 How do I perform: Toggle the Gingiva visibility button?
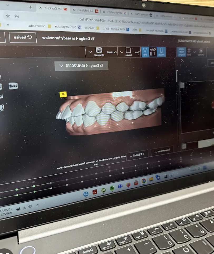pyautogui.click(x=181, y=52)
